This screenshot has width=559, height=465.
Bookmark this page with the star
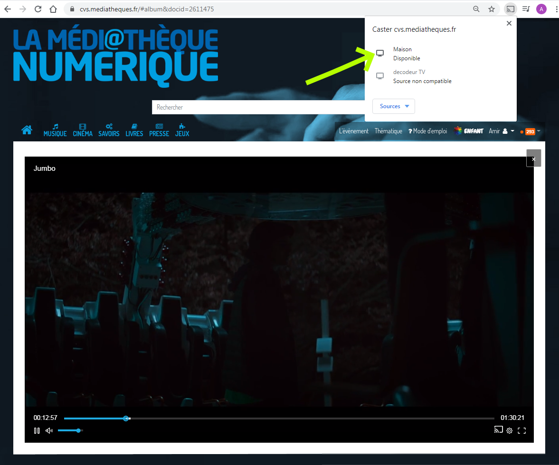[491, 9]
